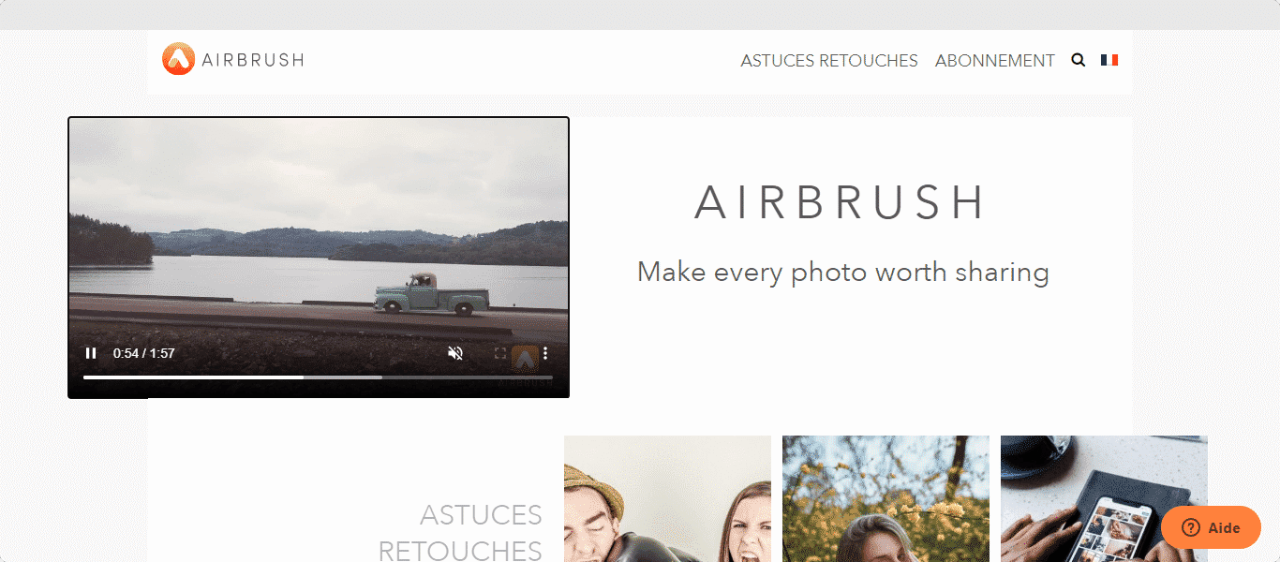Open the ABONNEMENT menu item
This screenshot has width=1280, height=562.
[994, 61]
